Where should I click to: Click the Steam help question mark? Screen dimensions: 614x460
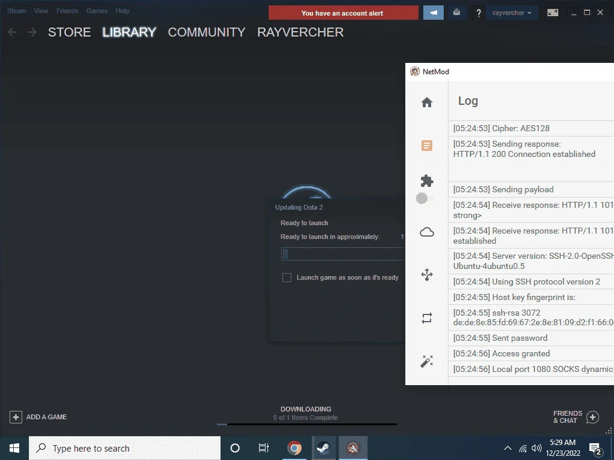[478, 13]
